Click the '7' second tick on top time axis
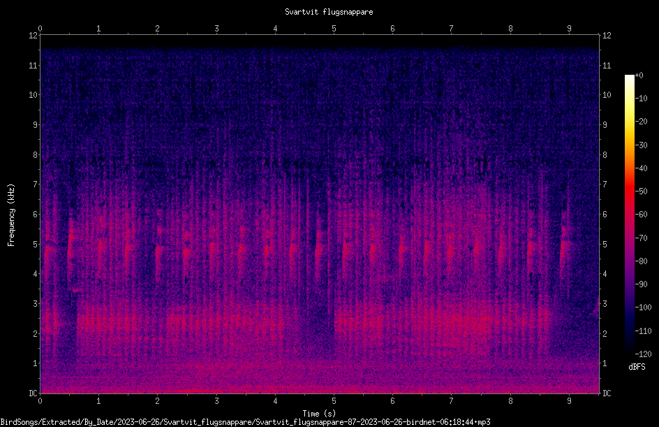Viewport: 659px width, 427px height. point(452,29)
